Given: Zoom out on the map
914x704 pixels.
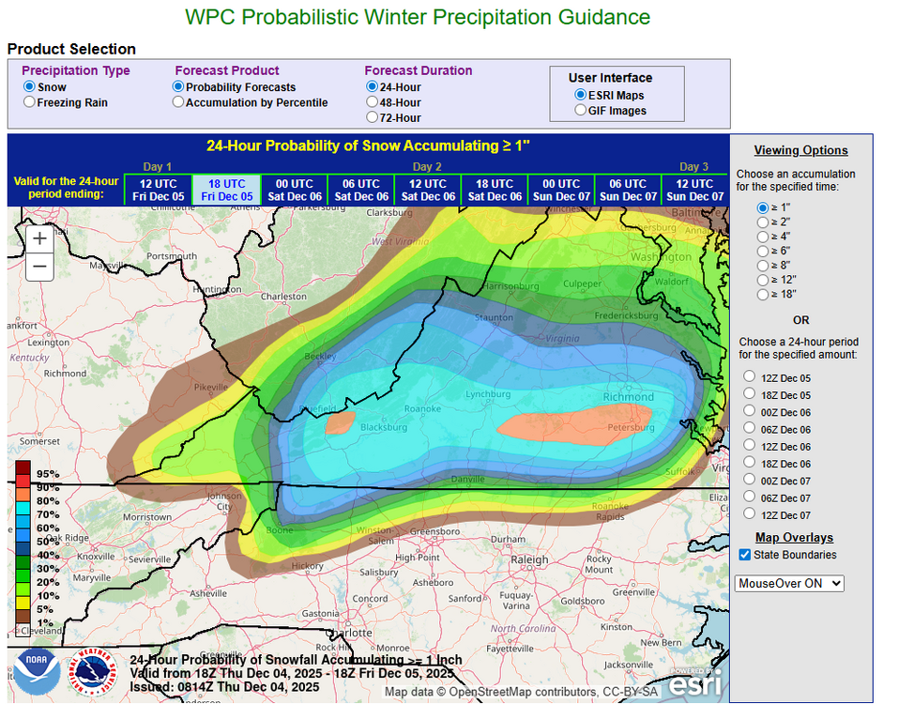Looking at the screenshot, I should pos(39,268).
